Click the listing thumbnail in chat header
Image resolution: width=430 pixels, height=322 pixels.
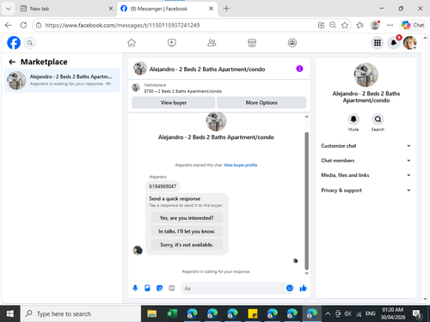point(140,69)
